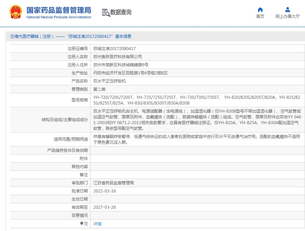Click the 有效期至 row label

pos(80,207)
